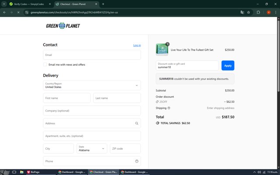Go back with browser back arrow

coord(4,12)
